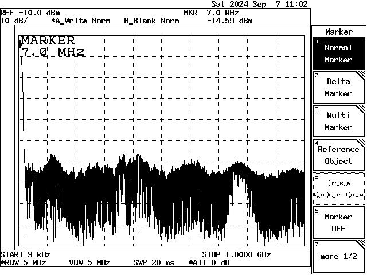The image size is (367, 275).
Task: Click the -14.59 dBm marker level readout
Action: coord(230,21)
